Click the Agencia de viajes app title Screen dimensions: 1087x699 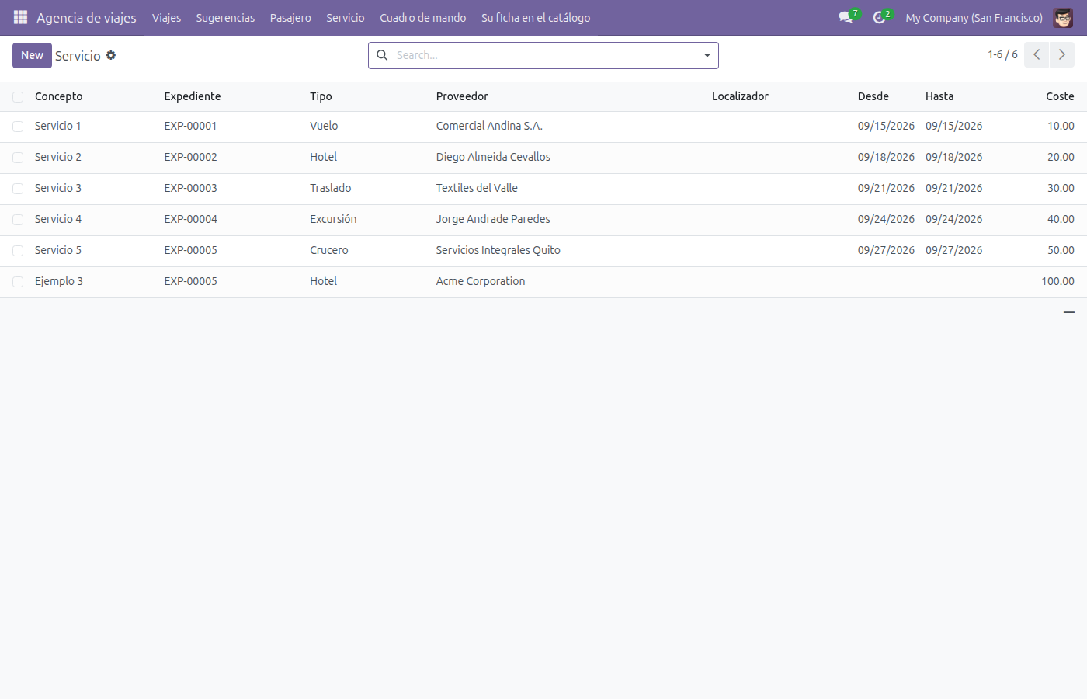point(86,17)
